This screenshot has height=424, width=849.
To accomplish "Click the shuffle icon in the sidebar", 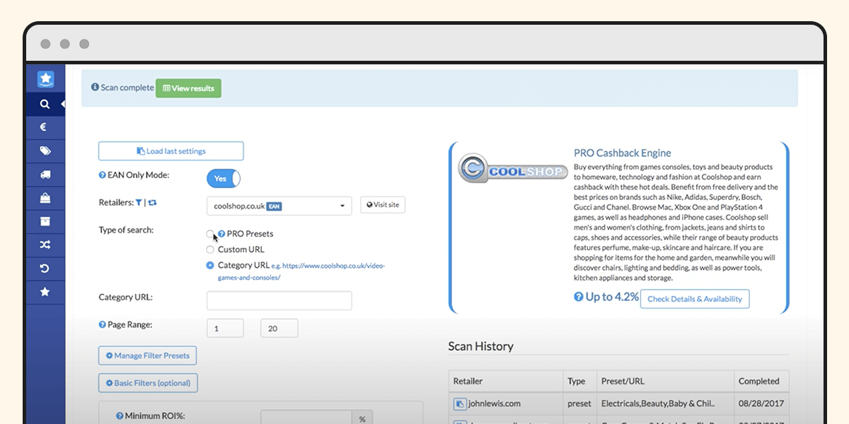I will tap(45, 245).
